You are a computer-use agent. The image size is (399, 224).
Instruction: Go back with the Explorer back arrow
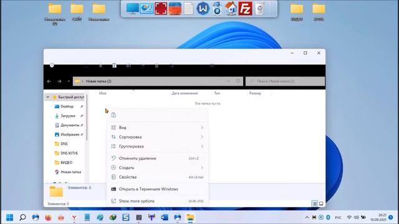point(49,82)
